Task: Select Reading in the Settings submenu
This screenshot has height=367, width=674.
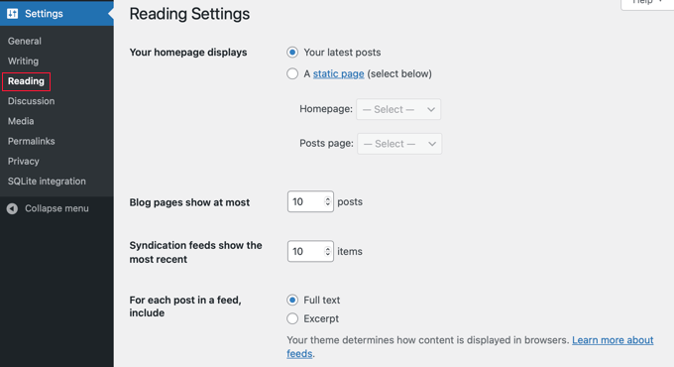Action: pos(26,81)
